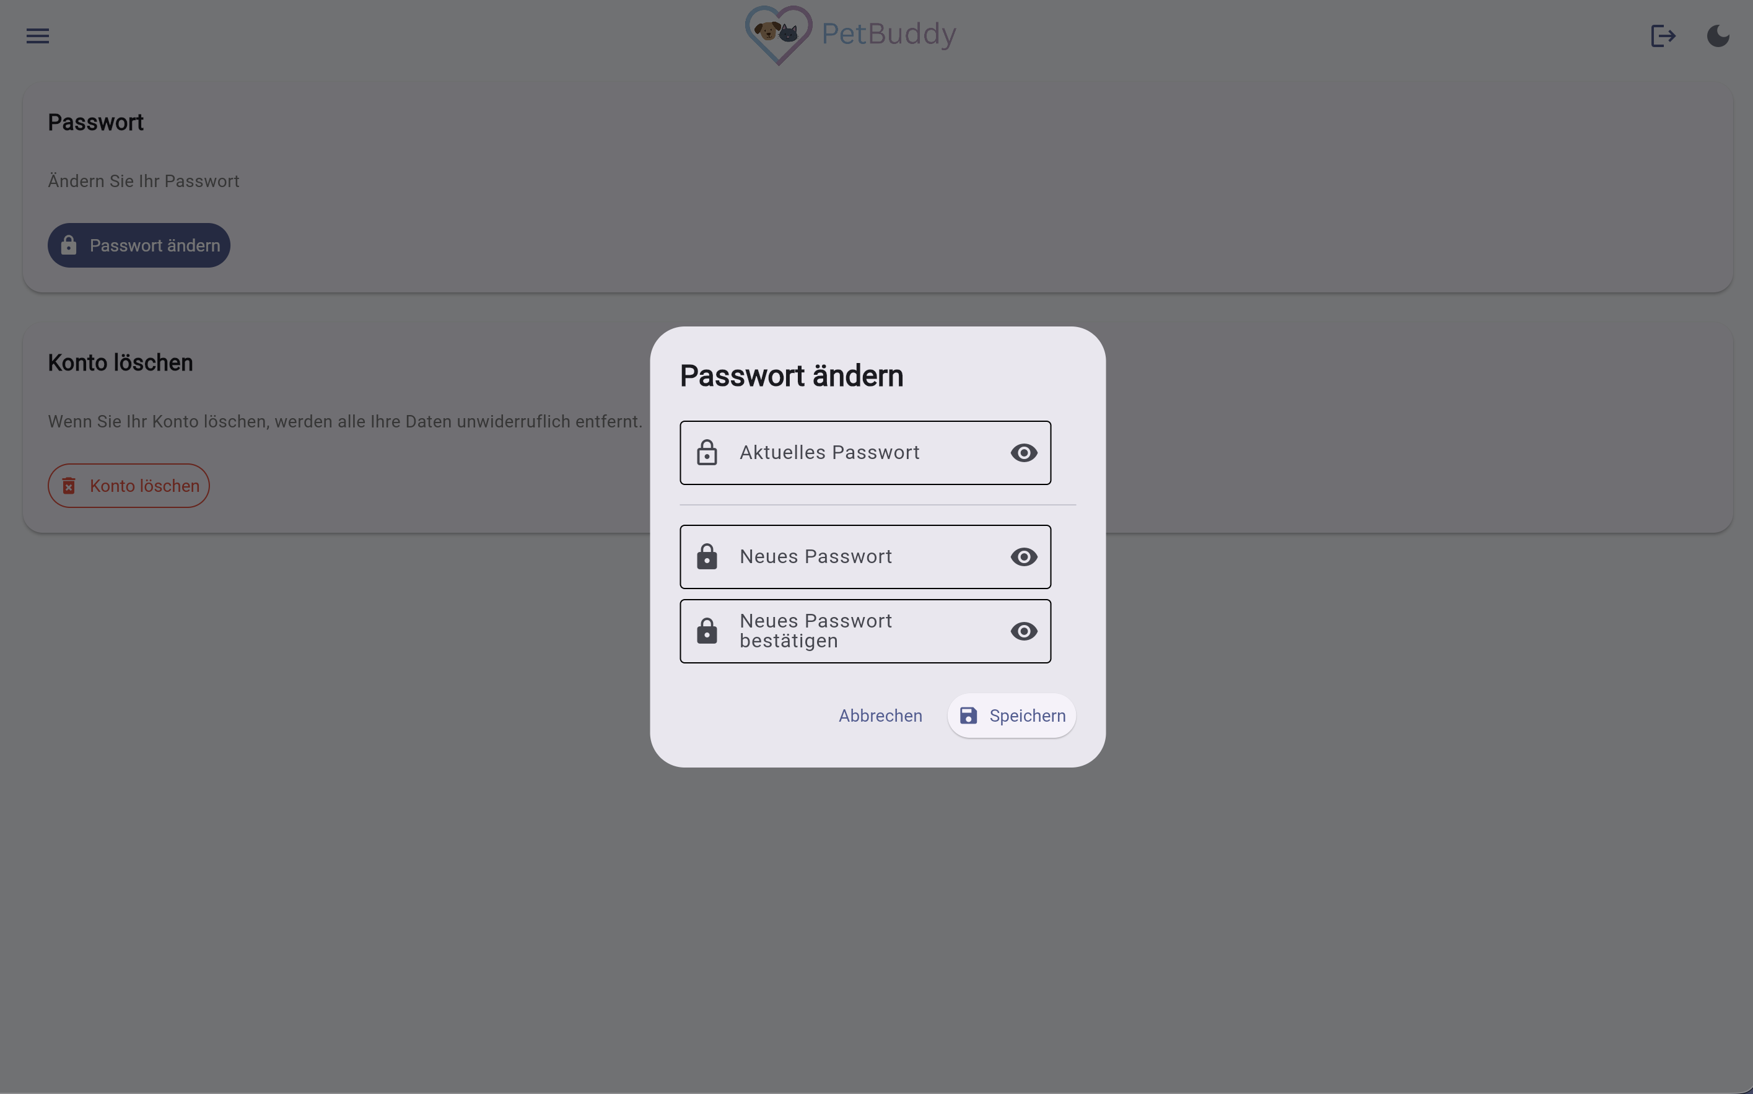Cancel the dialog with Abbrechen
This screenshot has height=1094, width=1753.
click(x=880, y=716)
